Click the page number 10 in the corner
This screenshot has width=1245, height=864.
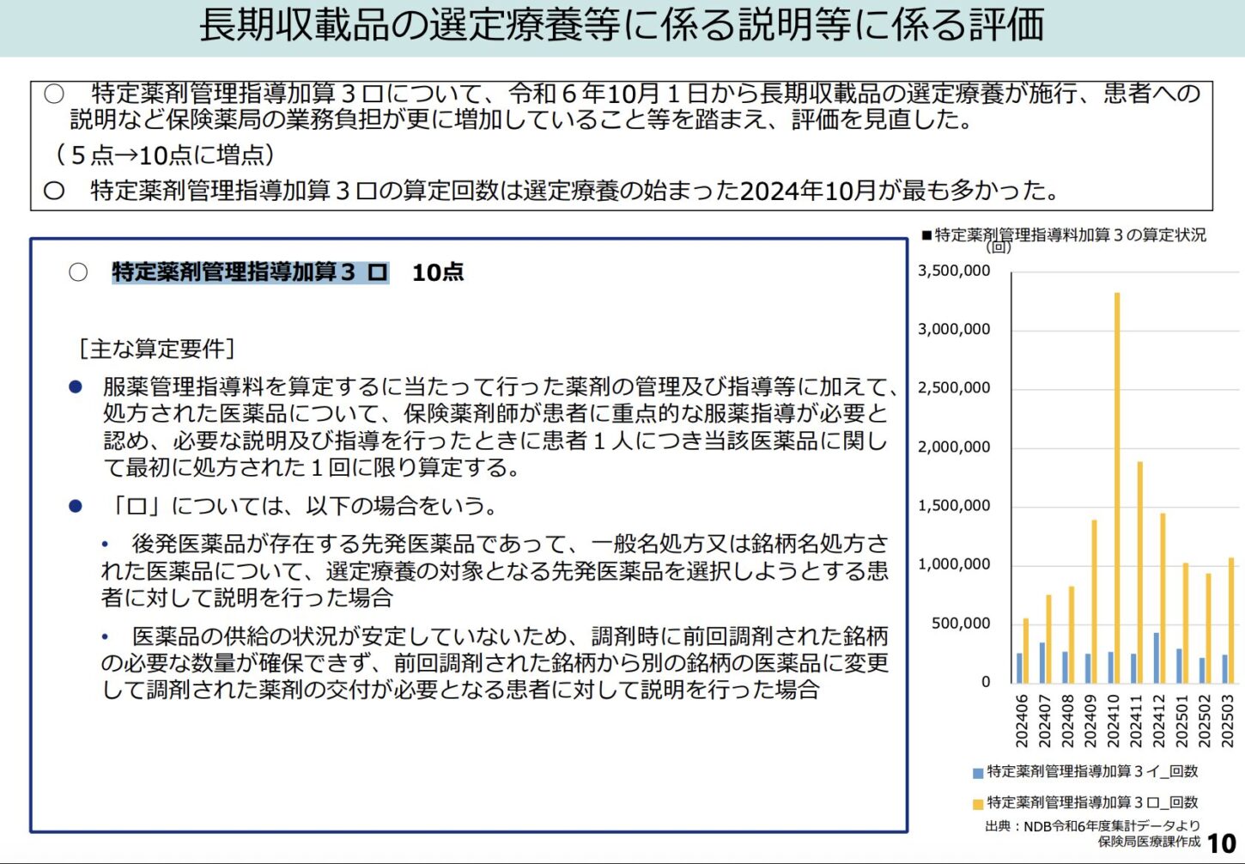coord(1221,843)
